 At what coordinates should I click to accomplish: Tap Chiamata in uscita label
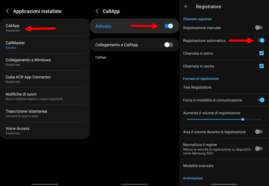click(x=198, y=66)
